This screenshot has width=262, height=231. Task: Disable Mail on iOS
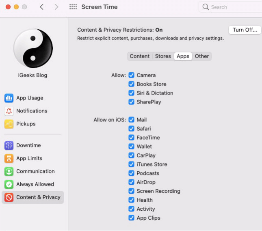tap(131, 120)
